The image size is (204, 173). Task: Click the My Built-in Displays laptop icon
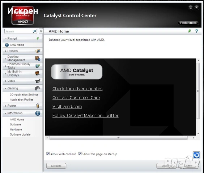pos(38,74)
